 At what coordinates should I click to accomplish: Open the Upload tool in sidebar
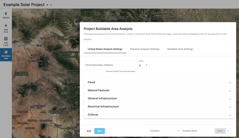6,15
